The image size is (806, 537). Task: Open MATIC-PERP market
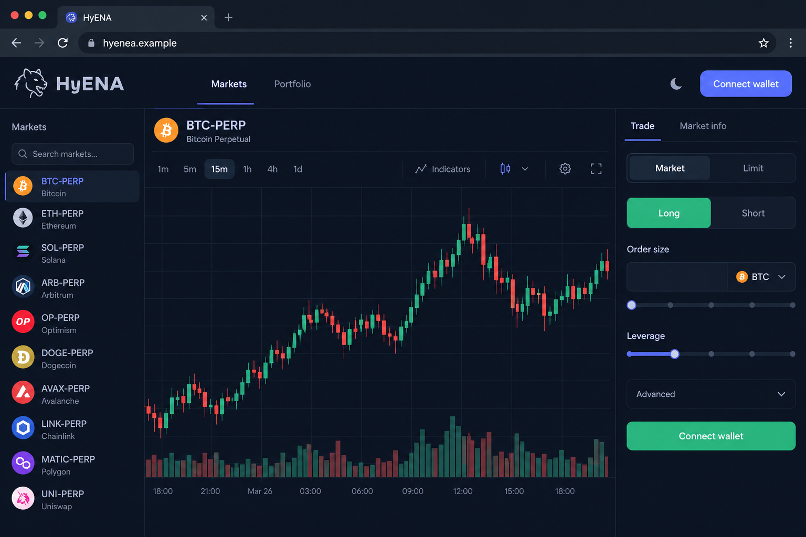click(72, 465)
